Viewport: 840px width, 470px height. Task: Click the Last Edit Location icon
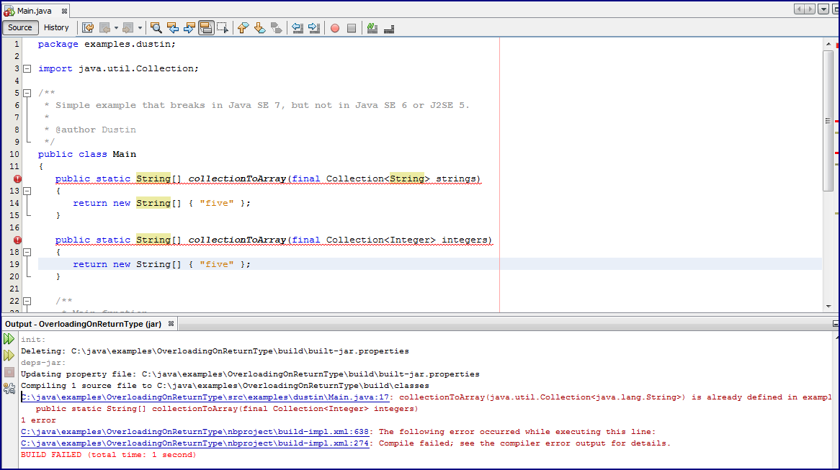coord(87,27)
